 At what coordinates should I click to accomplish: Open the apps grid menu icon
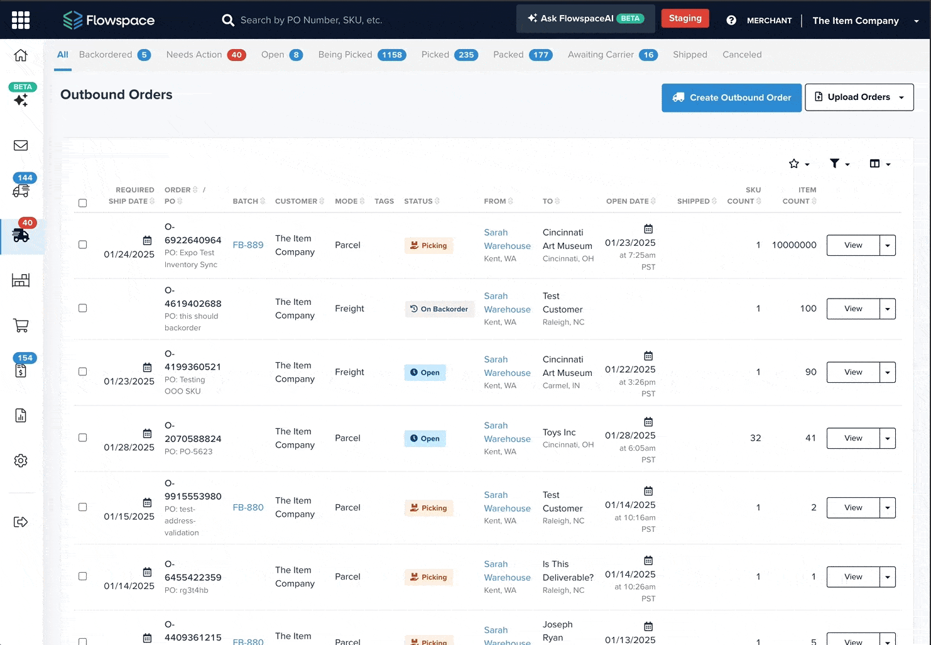(x=21, y=20)
